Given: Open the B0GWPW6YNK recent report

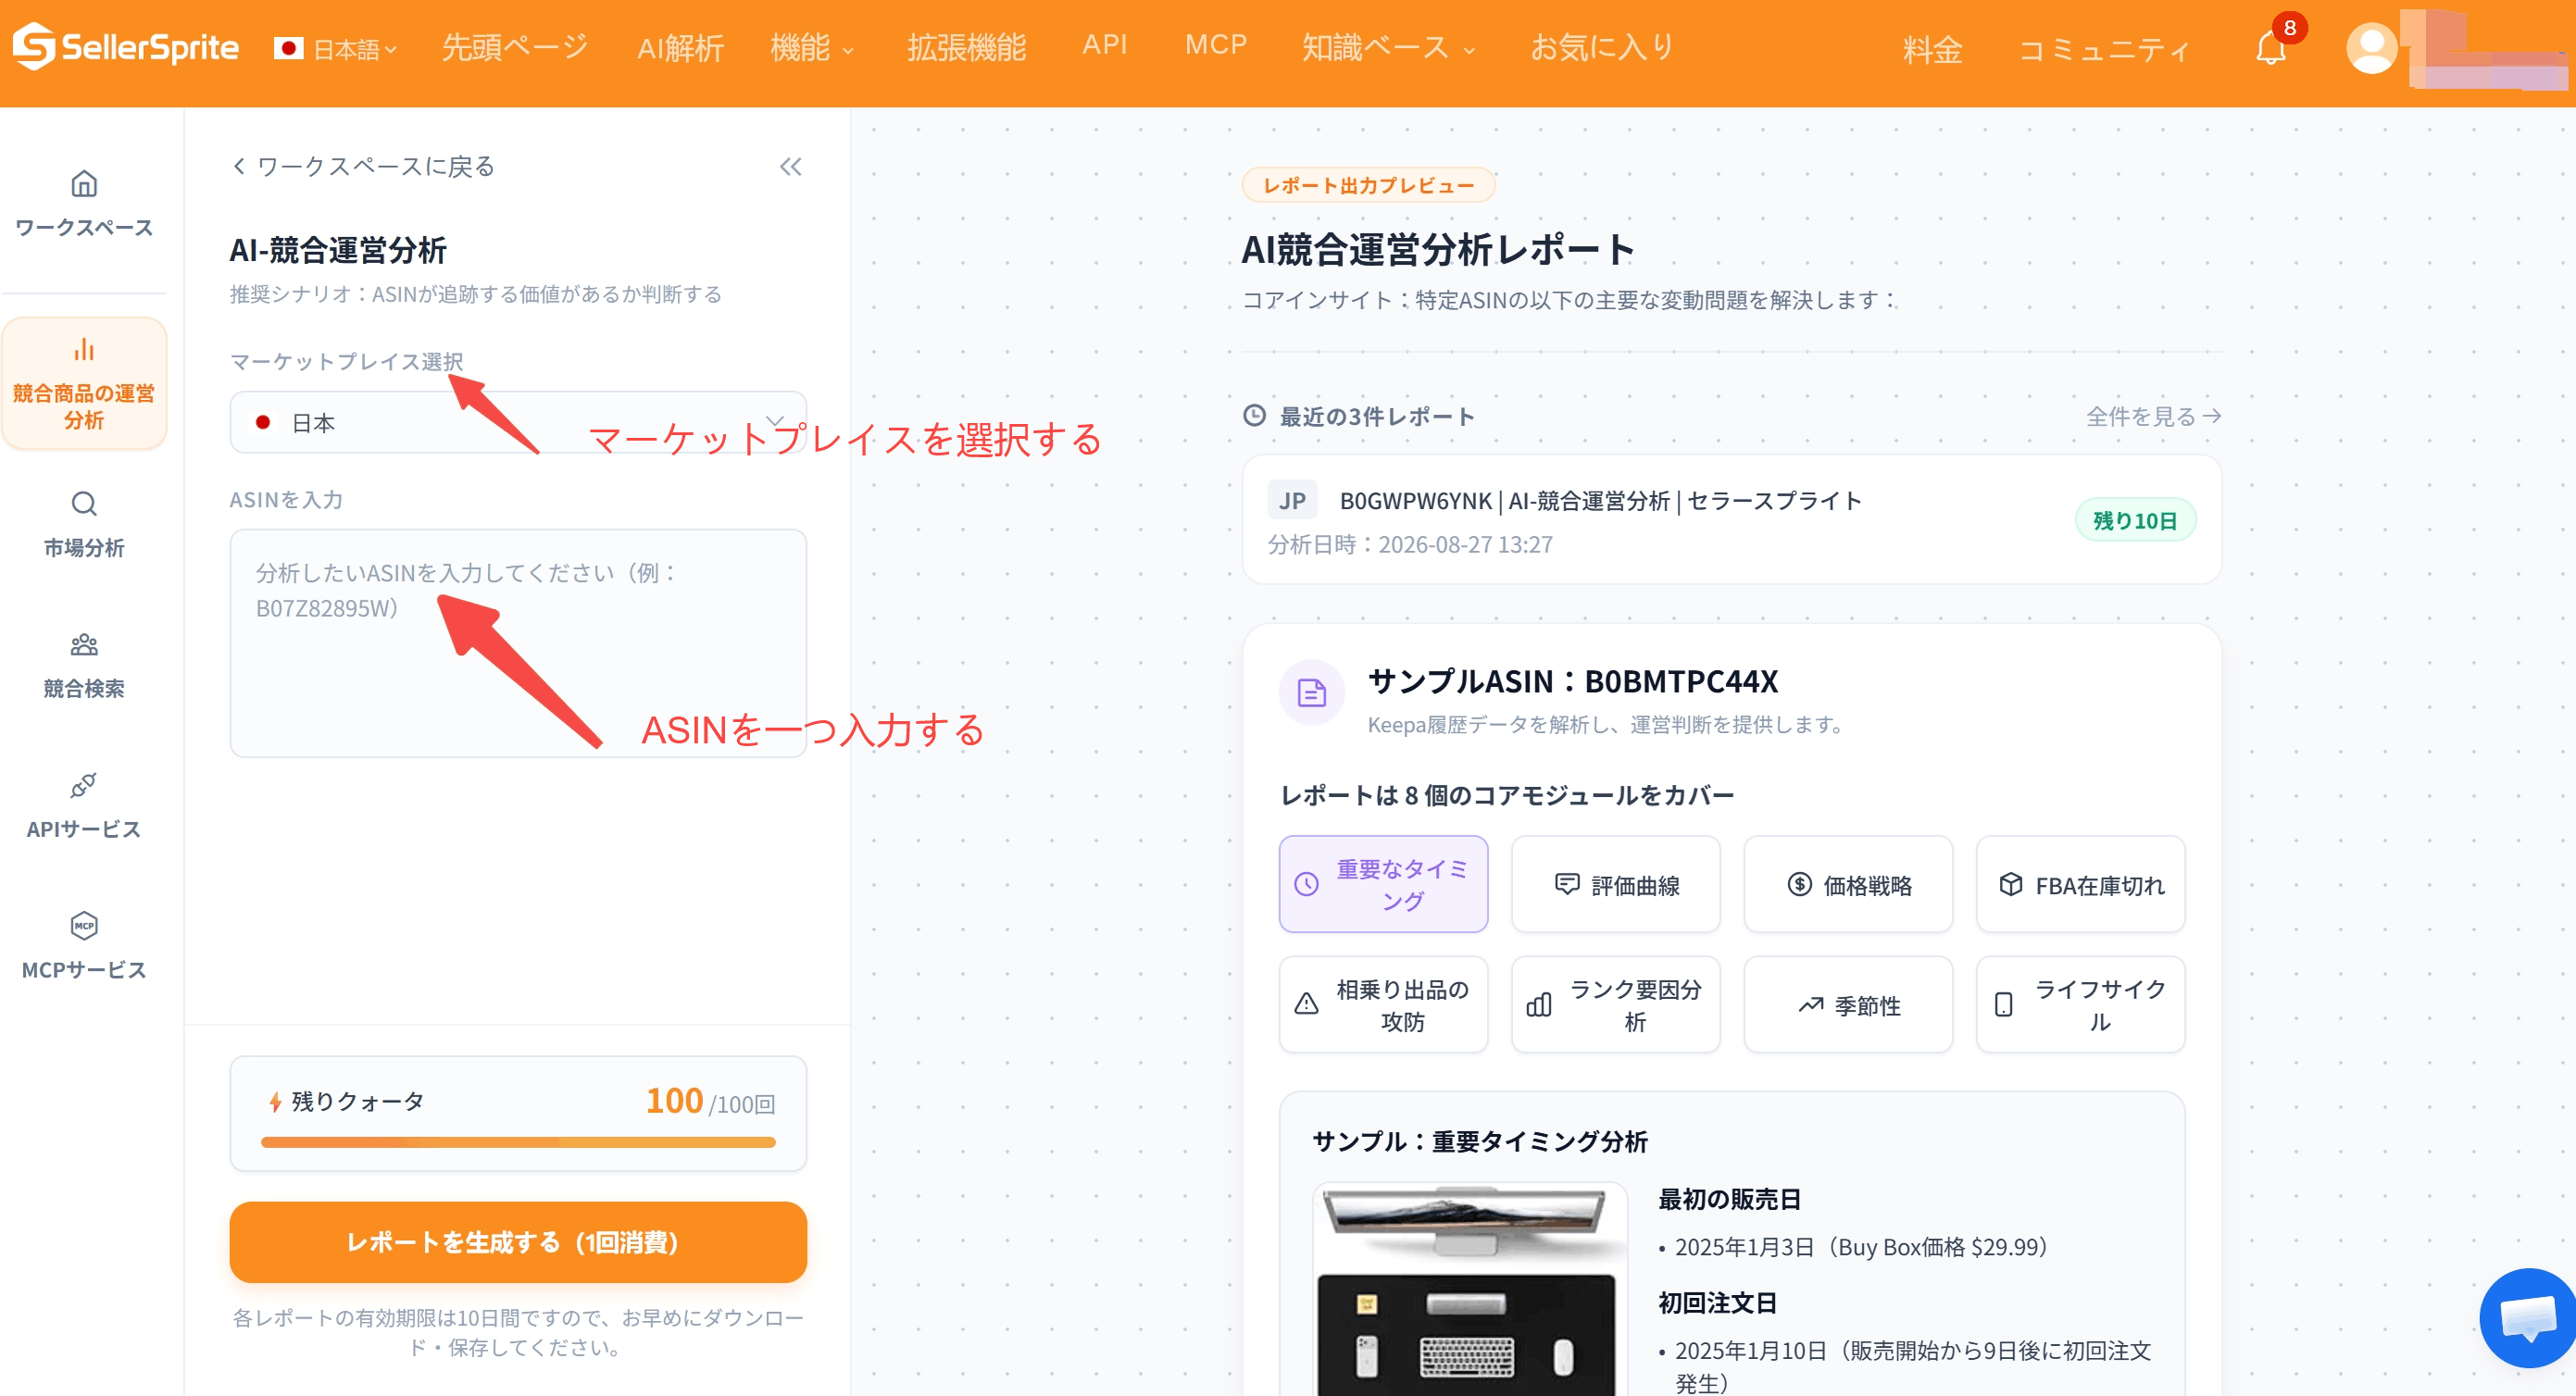Looking at the screenshot, I should point(1732,520).
